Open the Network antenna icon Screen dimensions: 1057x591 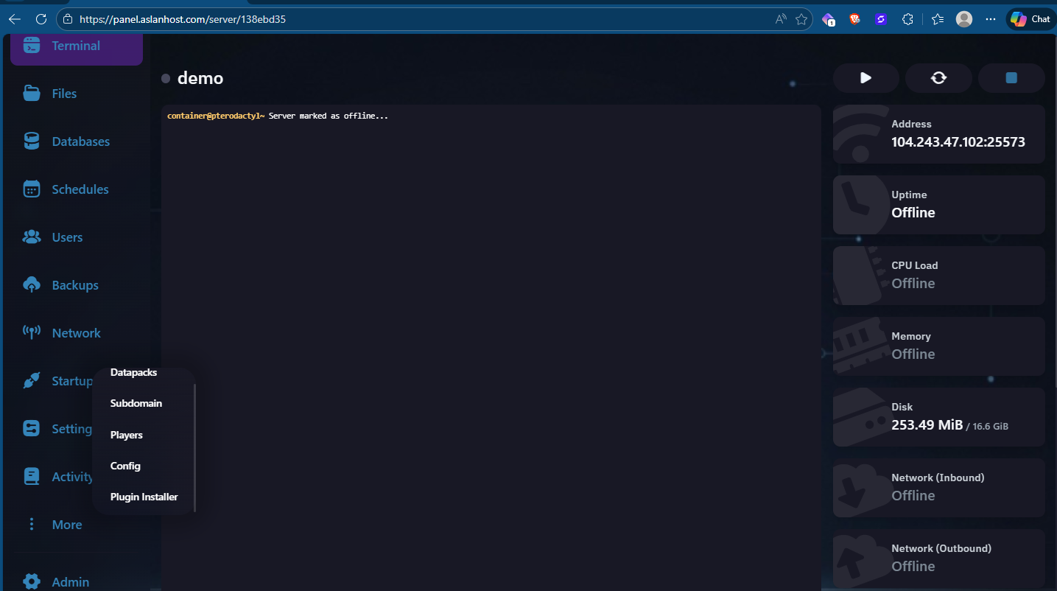(x=31, y=333)
